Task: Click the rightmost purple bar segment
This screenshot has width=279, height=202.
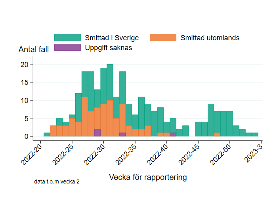Action: 173,135
